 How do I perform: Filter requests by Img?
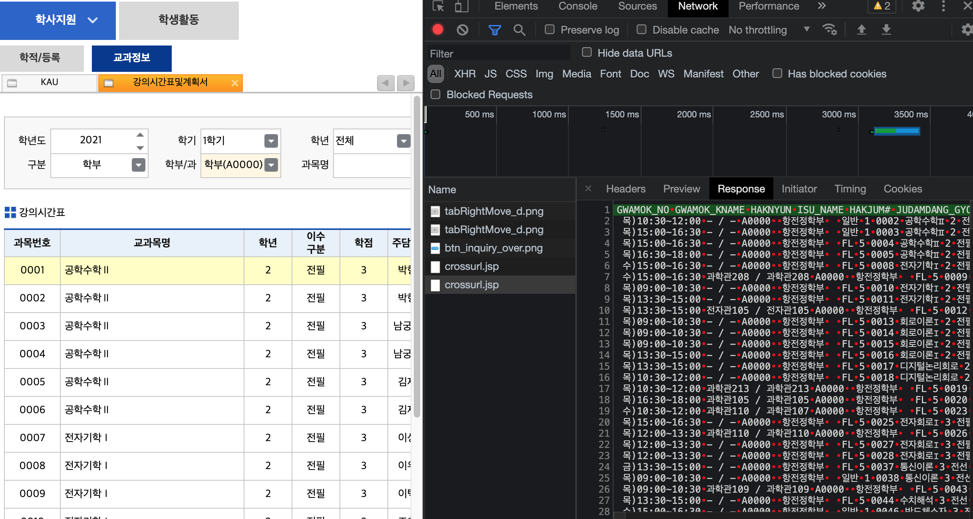click(x=544, y=74)
